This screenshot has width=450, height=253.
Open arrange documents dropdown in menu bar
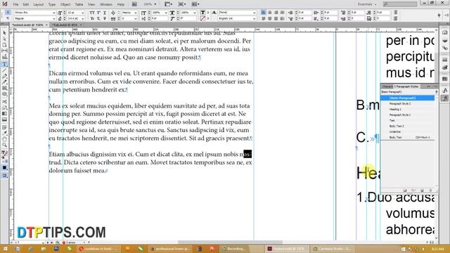tap(195, 4)
